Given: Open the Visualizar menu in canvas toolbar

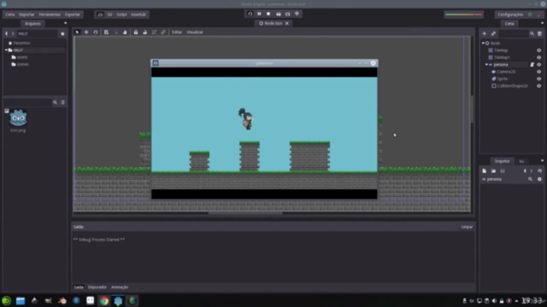Looking at the screenshot, I should point(195,32).
